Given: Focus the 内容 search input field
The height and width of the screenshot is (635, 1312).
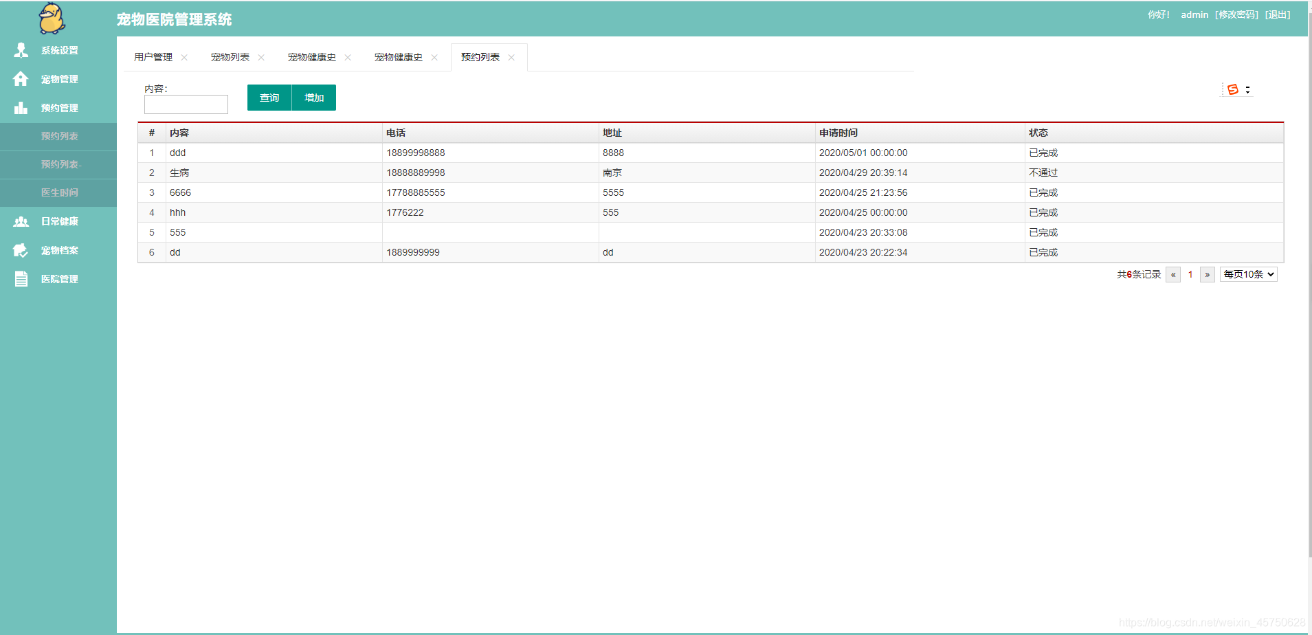Looking at the screenshot, I should pyautogui.click(x=186, y=104).
